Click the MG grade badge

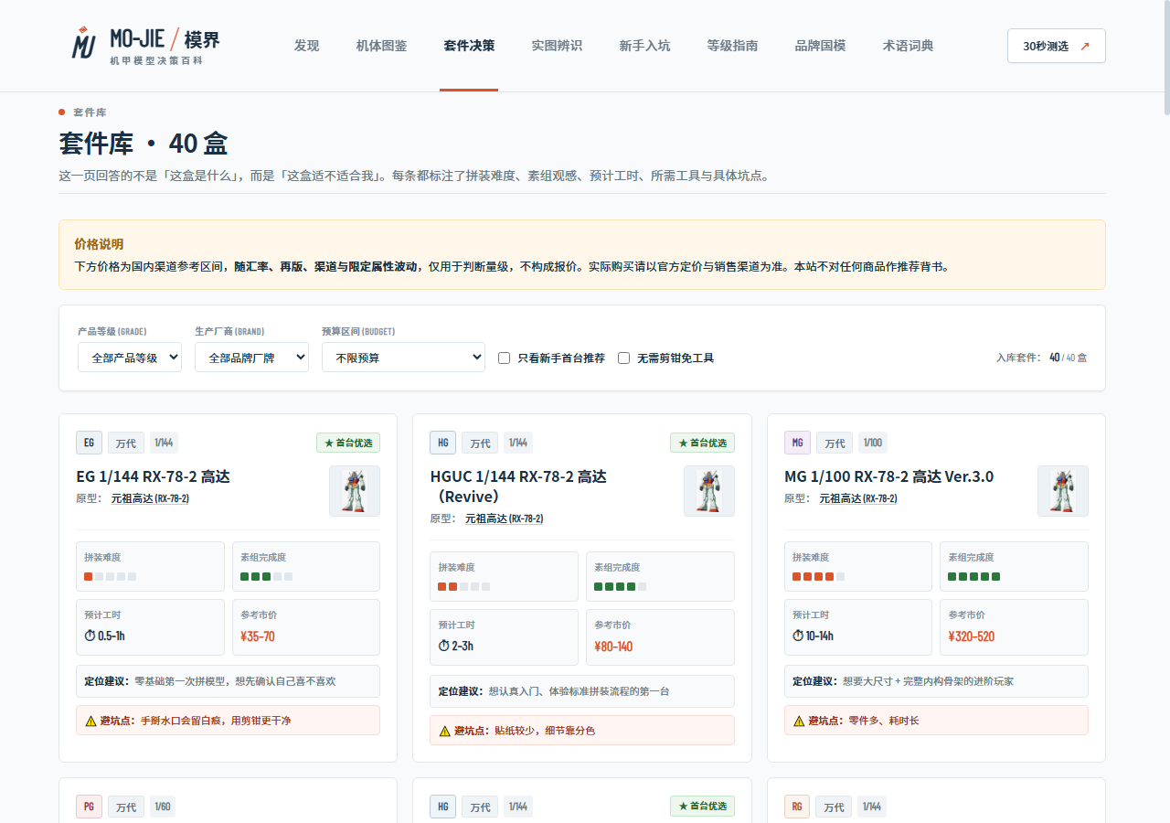(x=798, y=444)
